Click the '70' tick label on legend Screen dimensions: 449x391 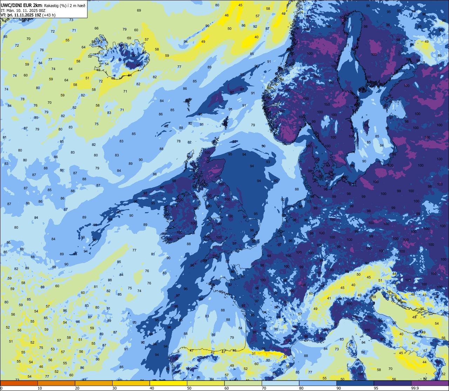(x=264, y=388)
